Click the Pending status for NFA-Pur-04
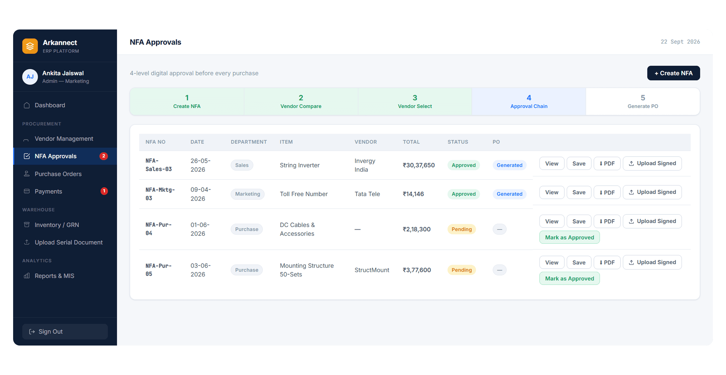Viewport: 726px width, 375px height. pos(461,229)
